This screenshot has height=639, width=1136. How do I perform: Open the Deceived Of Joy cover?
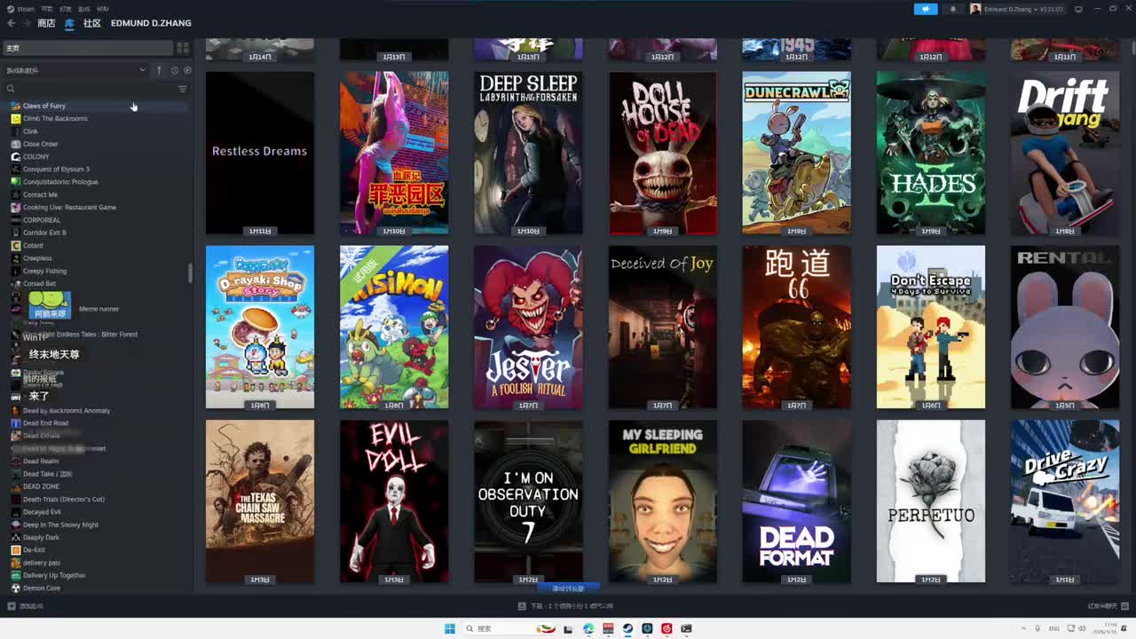click(x=663, y=327)
